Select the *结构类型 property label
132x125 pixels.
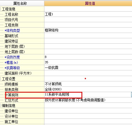(x=12, y=30)
